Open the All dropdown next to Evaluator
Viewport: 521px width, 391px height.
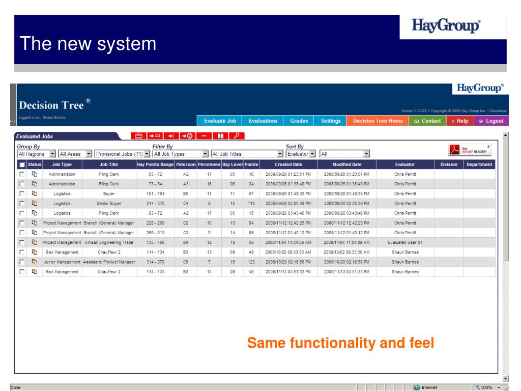click(x=344, y=154)
